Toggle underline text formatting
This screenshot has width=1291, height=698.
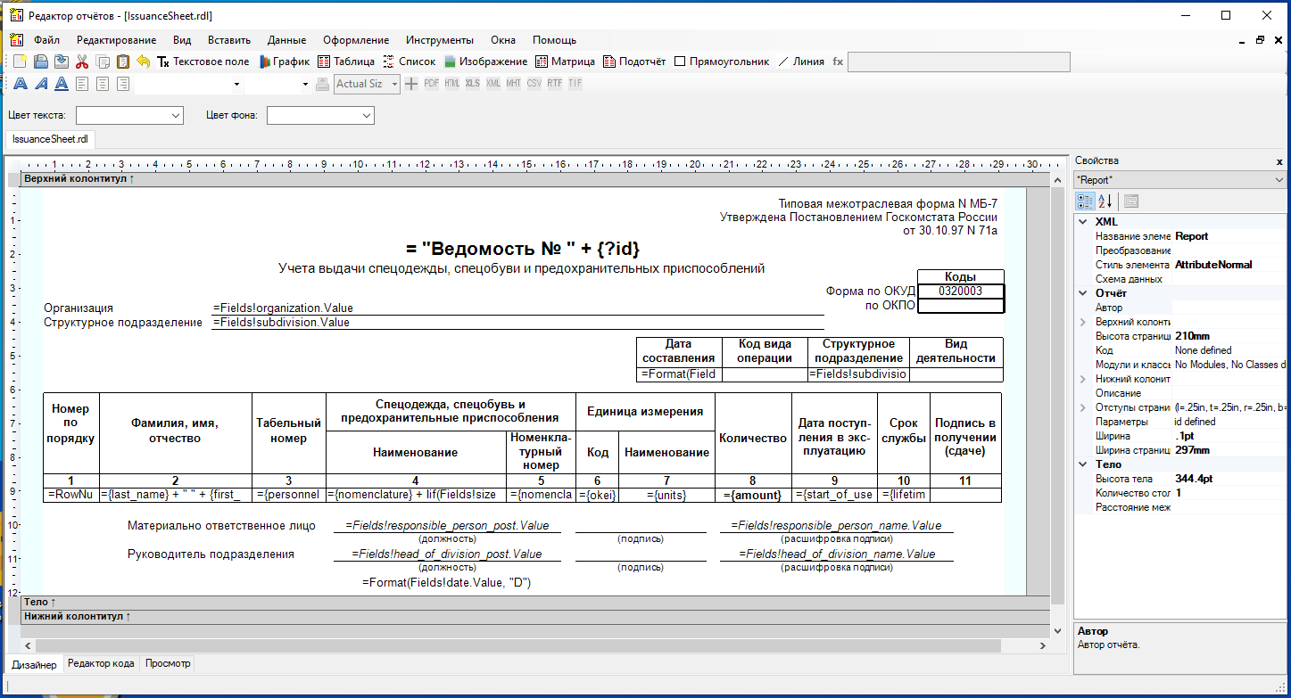coord(62,84)
